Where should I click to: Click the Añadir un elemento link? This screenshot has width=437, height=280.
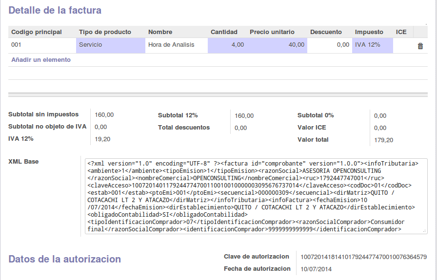41,60
